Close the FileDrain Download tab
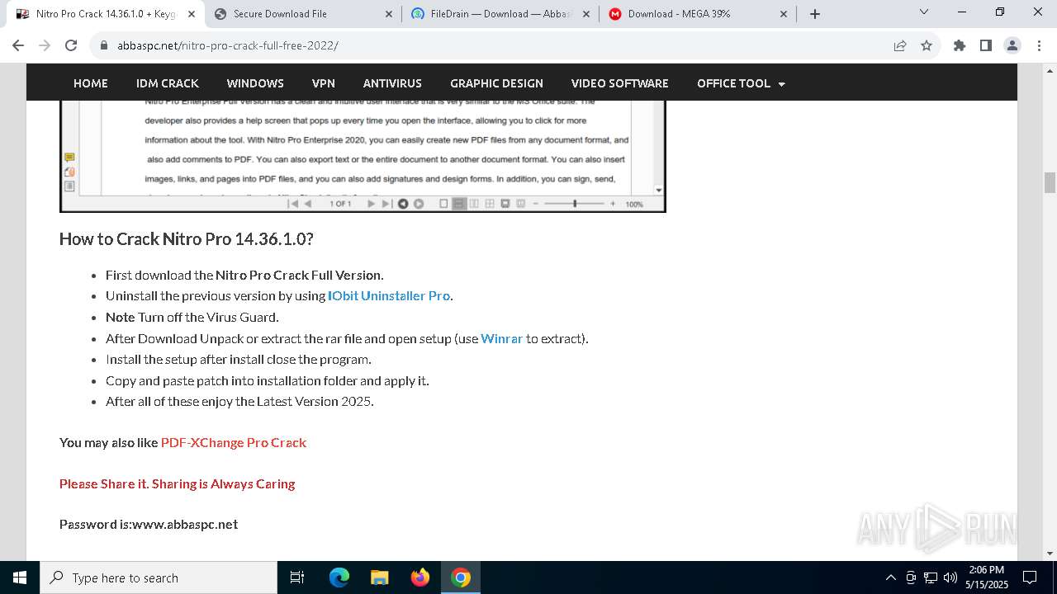 (x=586, y=14)
